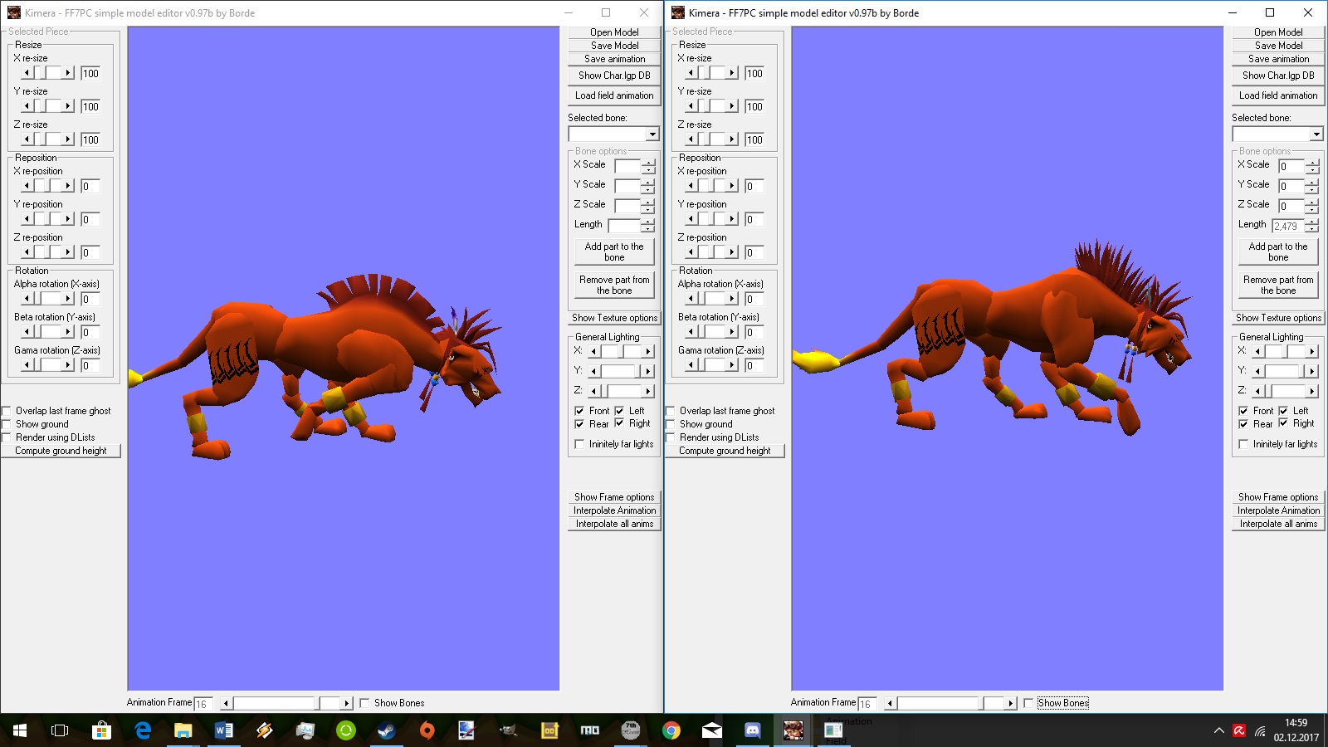Image resolution: width=1328 pixels, height=747 pixels.
Task: Uncheck Left lighting in right window
Action: click(1283, 411)
